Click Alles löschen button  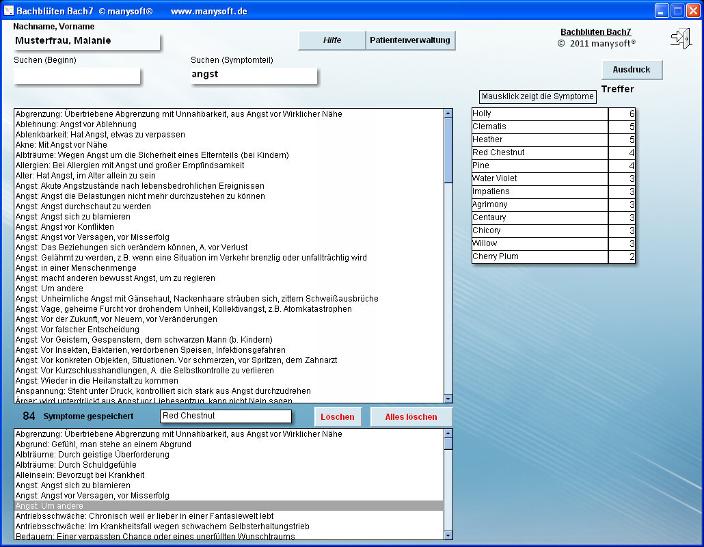(411, 417)
